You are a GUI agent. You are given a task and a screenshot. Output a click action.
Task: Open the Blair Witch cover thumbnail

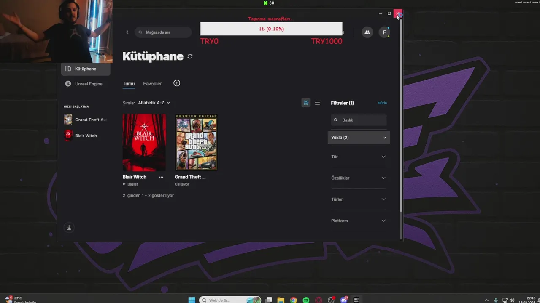[144, 142]
